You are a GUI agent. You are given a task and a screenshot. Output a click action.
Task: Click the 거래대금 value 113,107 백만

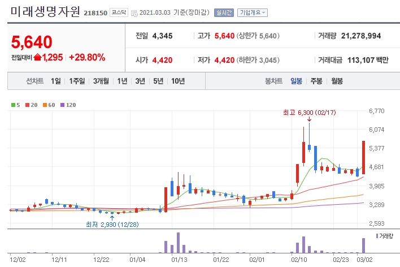tap(368, 61)
